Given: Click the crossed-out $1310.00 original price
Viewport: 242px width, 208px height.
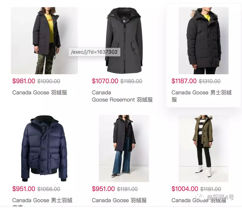Looking at the screenshot, I should [210, 81].
